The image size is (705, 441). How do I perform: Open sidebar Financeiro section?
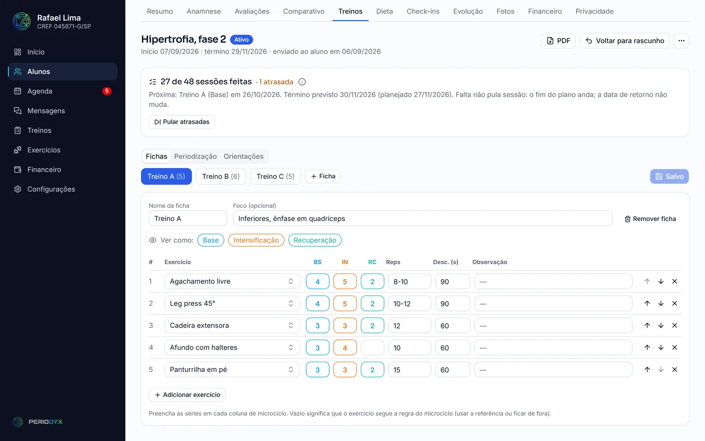(x=63, y=169)
